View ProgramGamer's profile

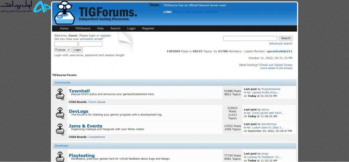click(271, 89)
